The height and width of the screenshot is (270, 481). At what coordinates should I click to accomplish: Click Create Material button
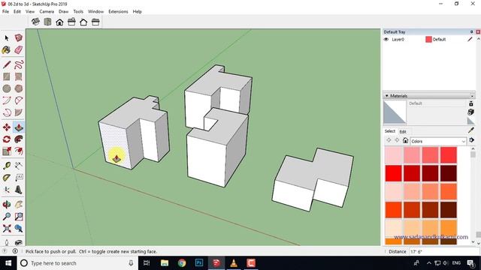coord(471,112)
